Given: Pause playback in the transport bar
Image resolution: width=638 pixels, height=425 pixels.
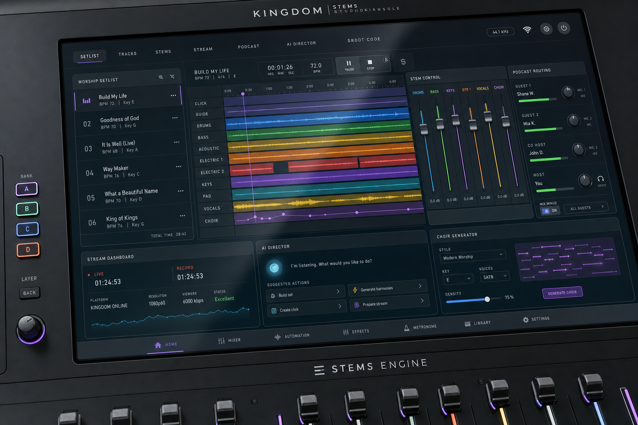Looking at the screenshot, I should 349,65.
